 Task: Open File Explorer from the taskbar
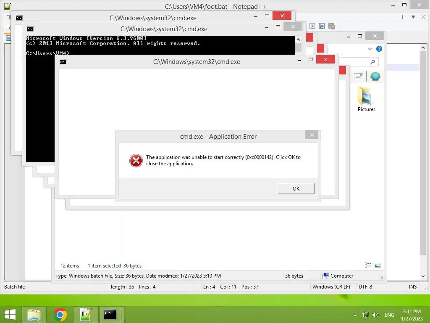34,315
